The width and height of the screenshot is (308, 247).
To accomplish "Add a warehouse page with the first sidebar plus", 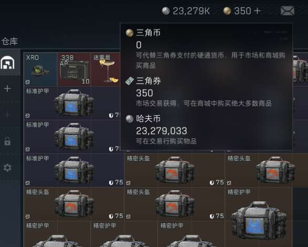I will coord(7,89).
